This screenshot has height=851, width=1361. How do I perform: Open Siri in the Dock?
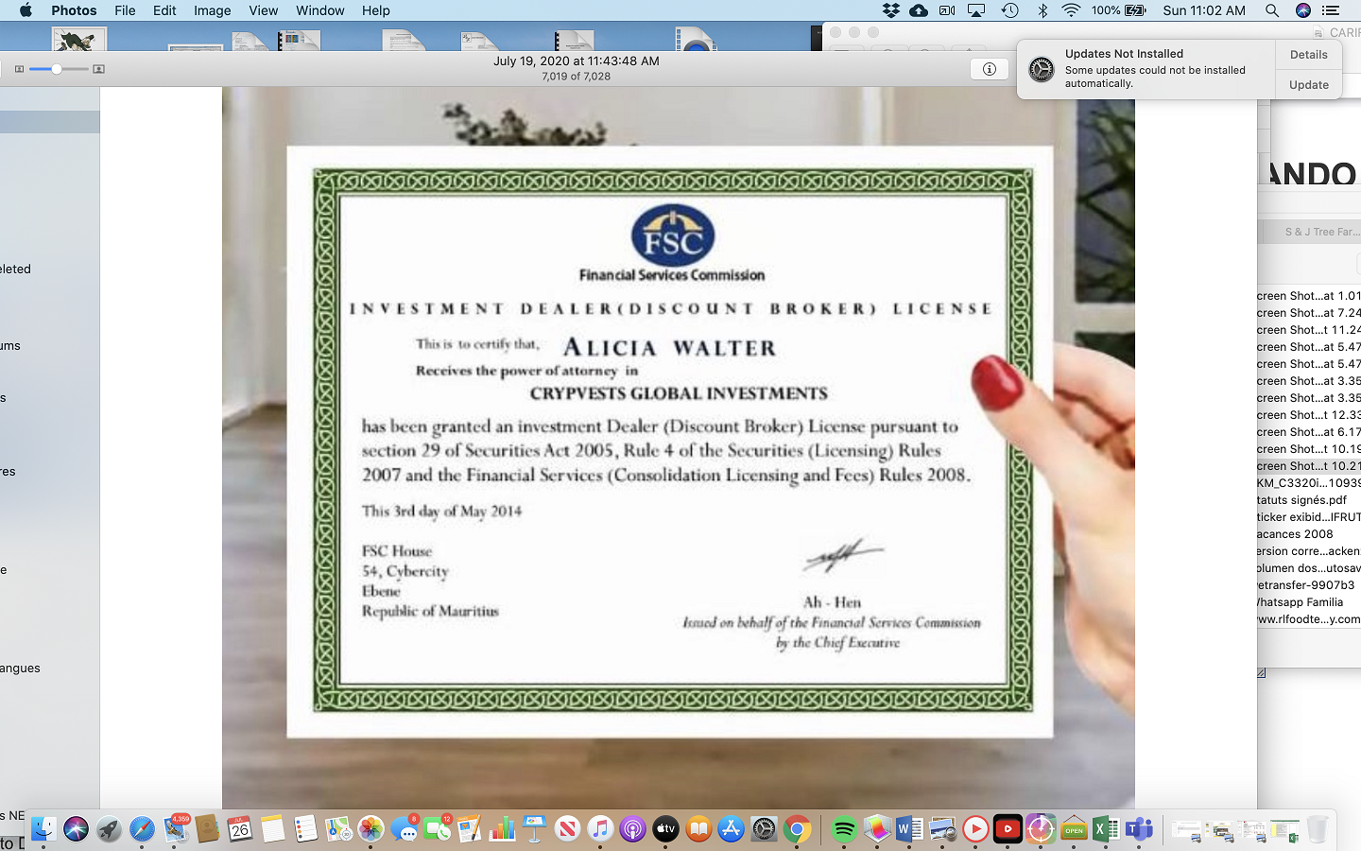(76, 829)
